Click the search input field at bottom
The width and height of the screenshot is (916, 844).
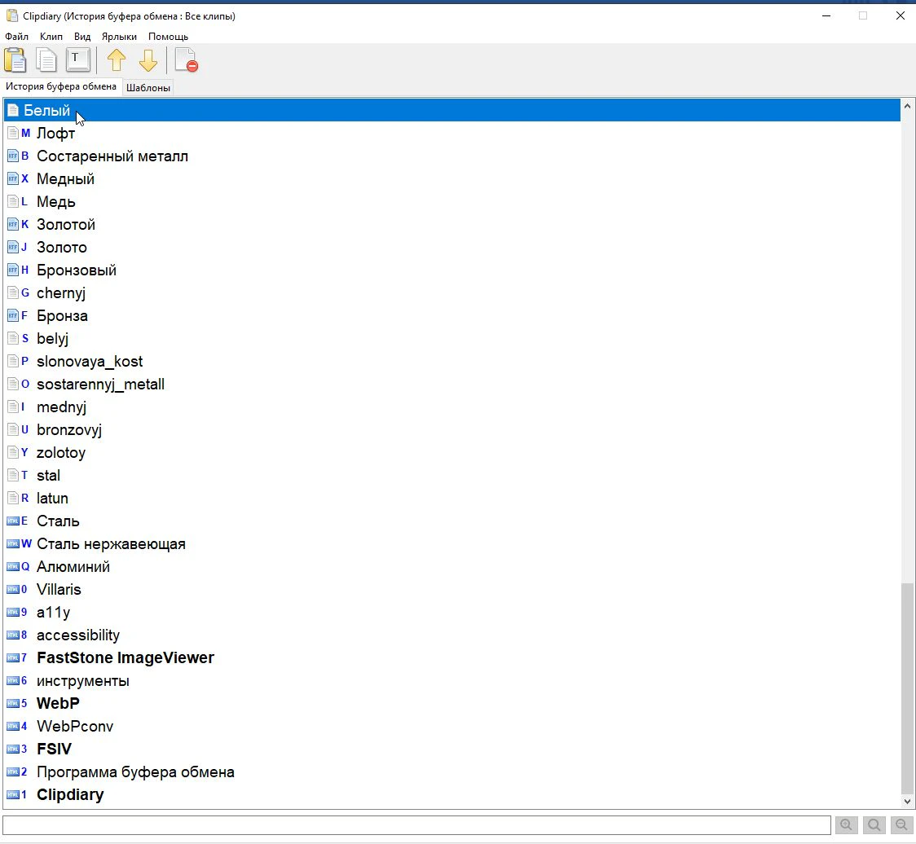coord(416,825)
